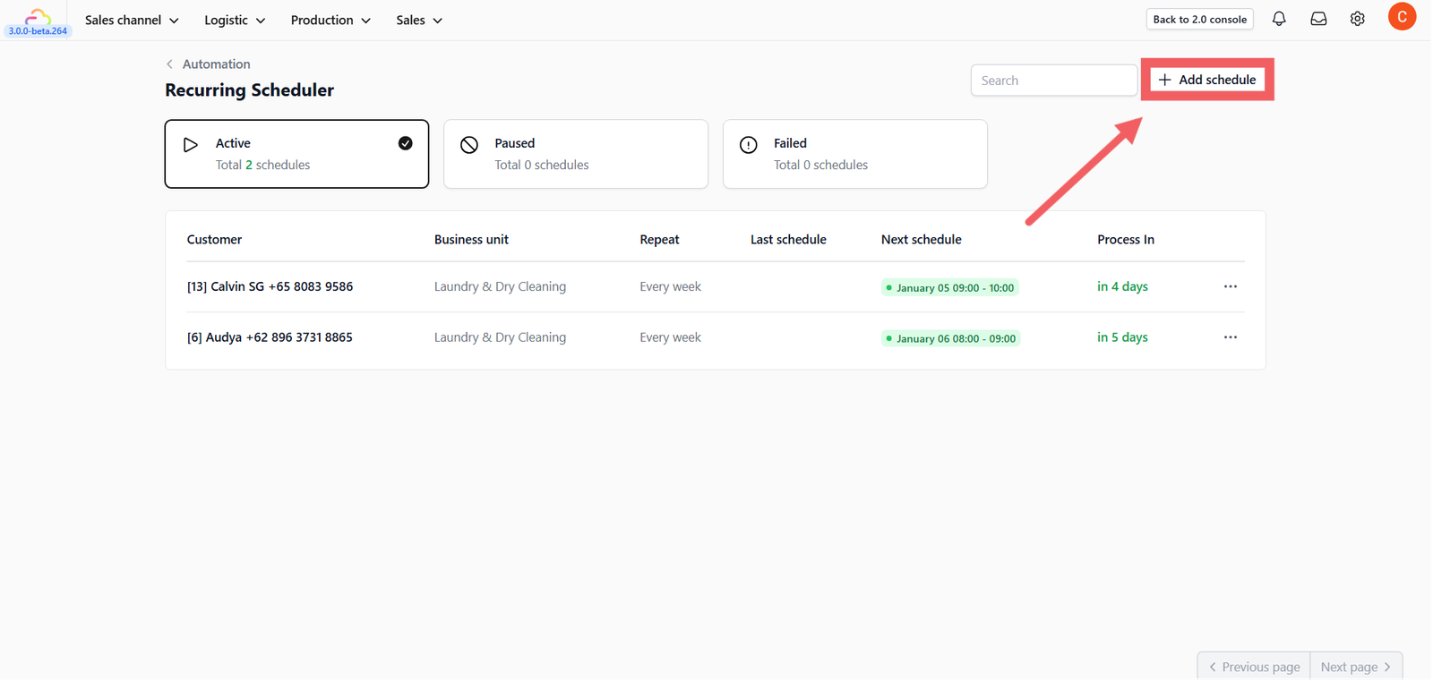Click the Recurring Scheduler heading
The width and height of the screenshot is (1433, 681).
coord(249,90)
